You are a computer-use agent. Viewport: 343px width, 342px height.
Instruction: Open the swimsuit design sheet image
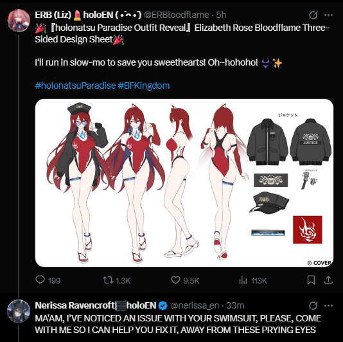point(184,183)
